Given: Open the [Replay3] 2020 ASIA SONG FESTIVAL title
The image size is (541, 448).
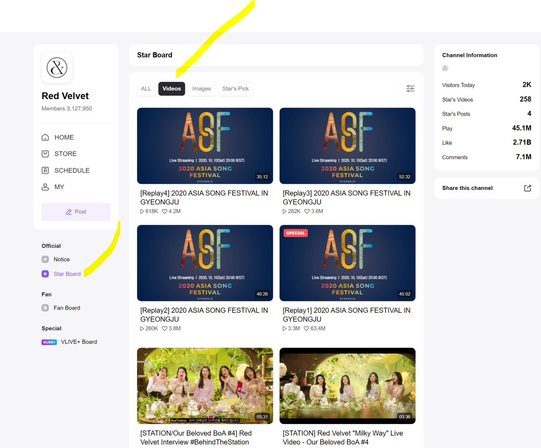Looking at the screenshot, I should 347,197.
